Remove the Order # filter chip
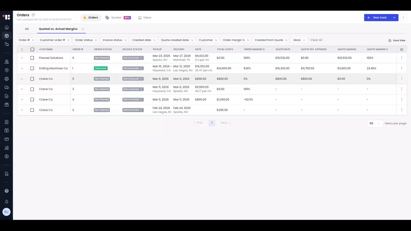The image size is (411, 231). 33,40
